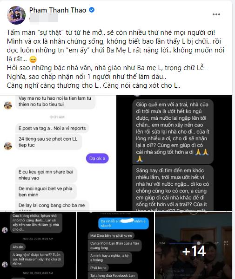
Task: Click the 'Mai Diep bên ny phải ko ne' message
Action: point(111,235)
